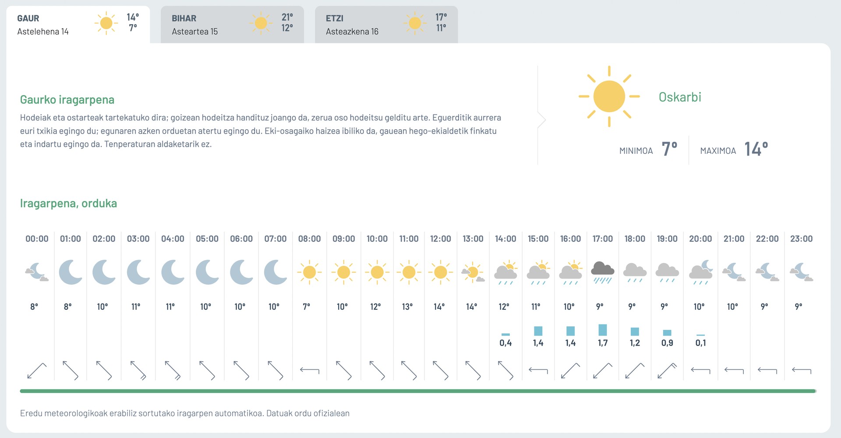Click the 15:00 precipitation bar 1,4
The height and width of the screenshot is (438, 841).
click(538, 331)
